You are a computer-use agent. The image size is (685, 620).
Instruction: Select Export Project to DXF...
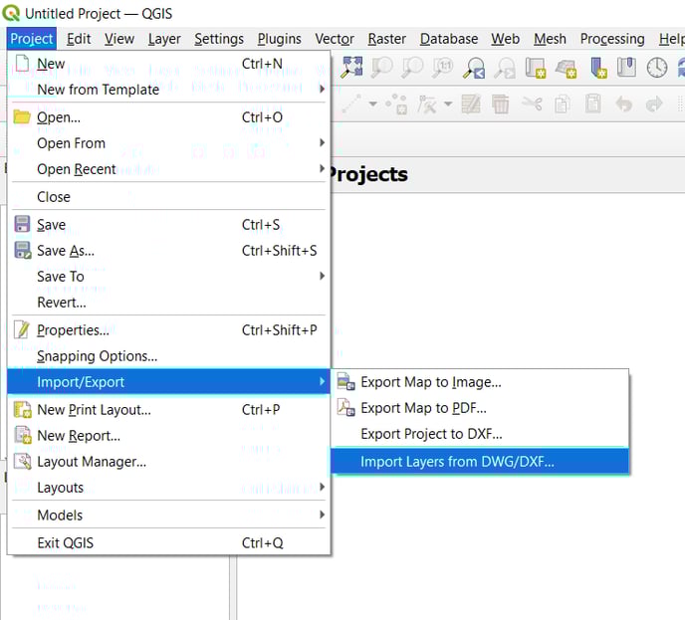[480, 434]
